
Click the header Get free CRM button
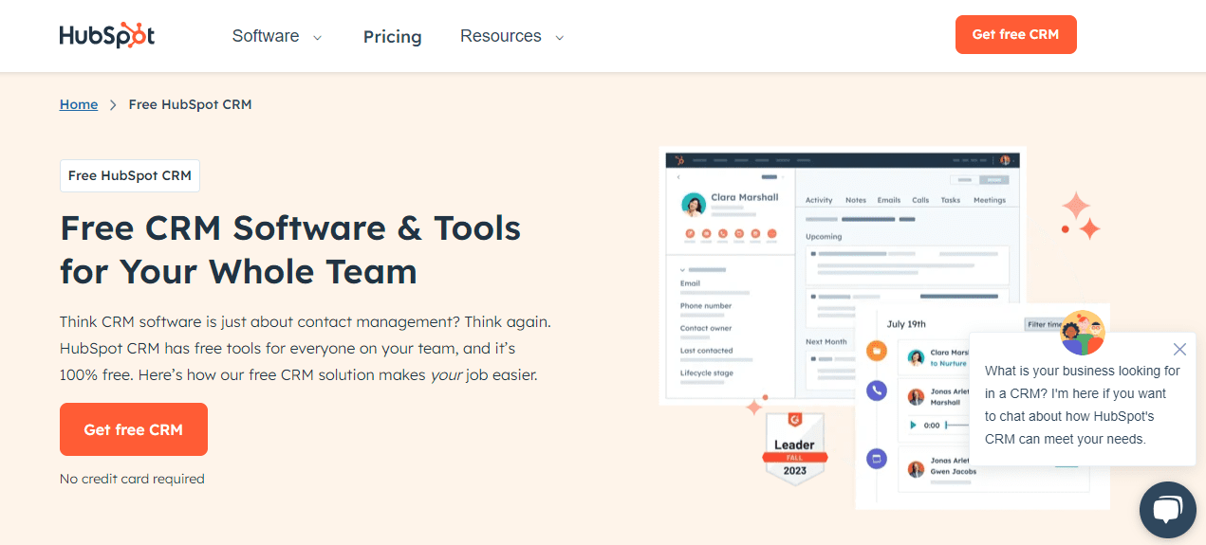coord(1015,34)
